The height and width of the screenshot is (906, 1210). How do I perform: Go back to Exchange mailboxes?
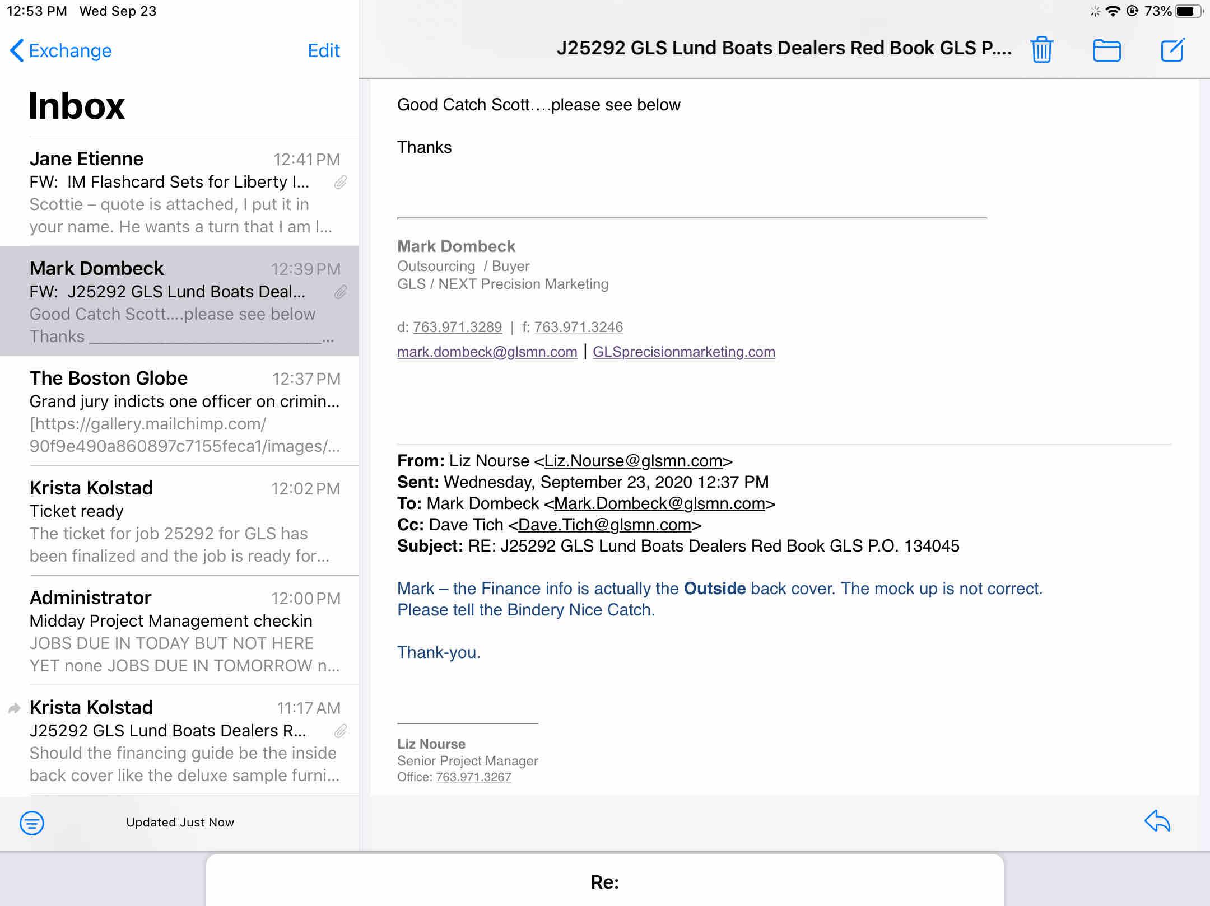[x=61, y=50]
